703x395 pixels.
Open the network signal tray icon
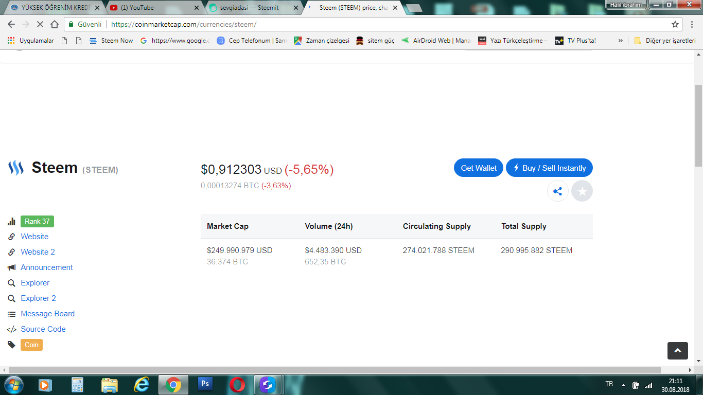648,385
